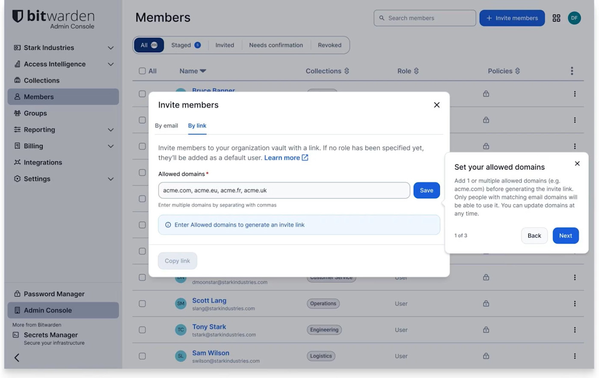599x378 pixels.
Task: Expand the Stark Industries organization menu
Action: point(110,48)
